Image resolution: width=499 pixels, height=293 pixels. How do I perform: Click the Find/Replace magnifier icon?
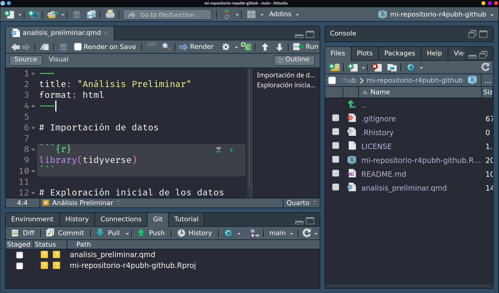(x=166, y=47)
